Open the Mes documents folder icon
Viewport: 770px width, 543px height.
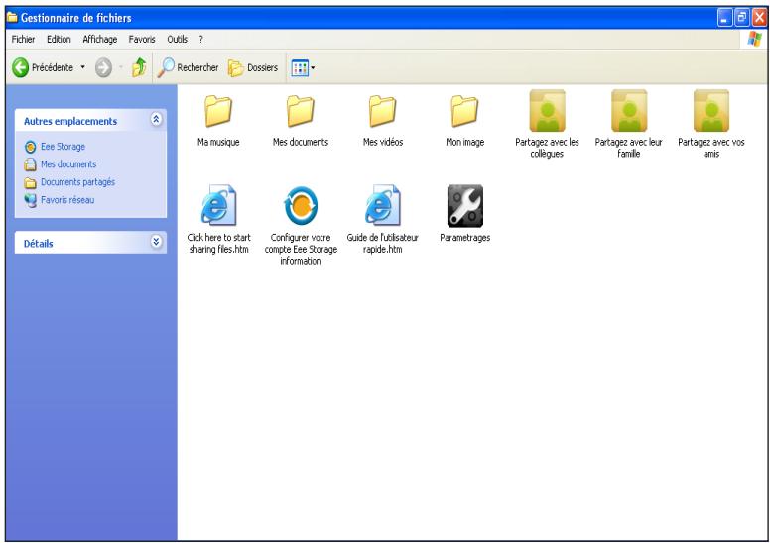pyautogui.click(x=300, y=111)
